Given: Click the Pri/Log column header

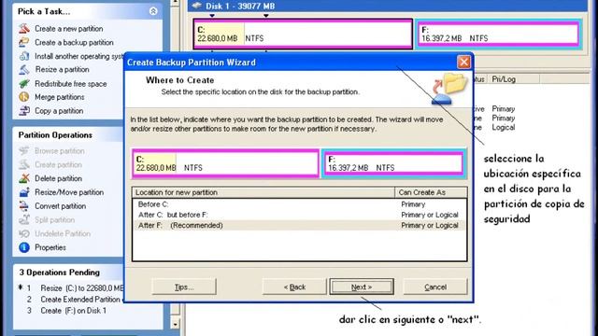Looking at the screenshot, I should click(x=514, y=79).
